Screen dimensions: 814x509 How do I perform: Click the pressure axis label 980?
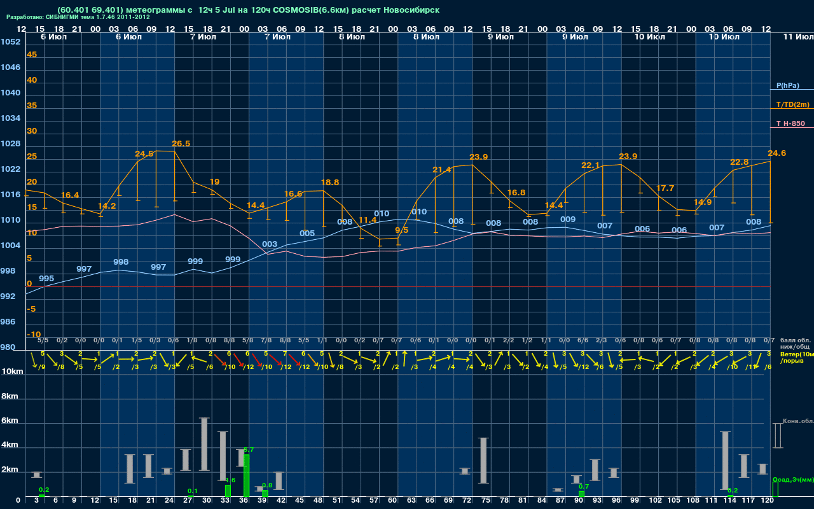coord(8,347)
